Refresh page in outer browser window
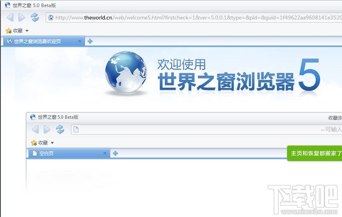Image resolution: width=342 pixels, height=217 pixels. (34, 17)
